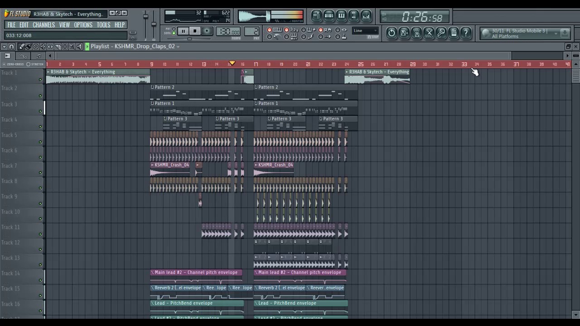Toggle loop recording R switch

[320, 30]
